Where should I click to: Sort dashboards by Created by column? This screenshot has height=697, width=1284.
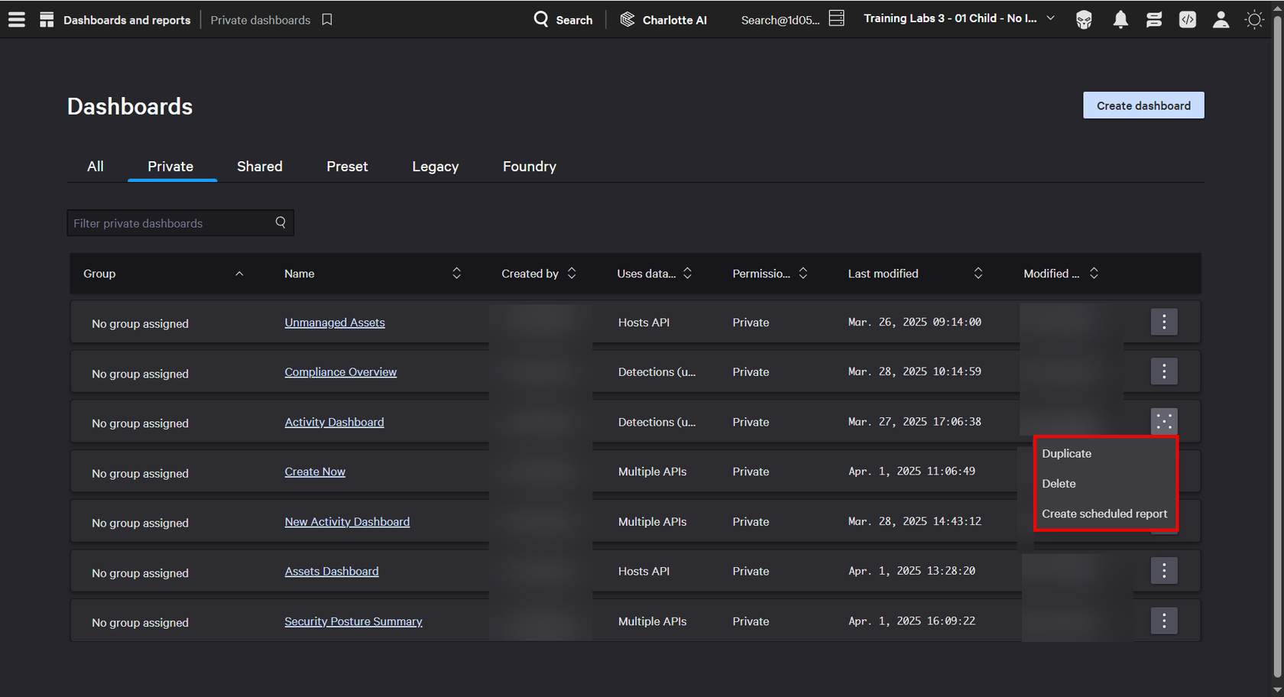(x=571, y=274)
